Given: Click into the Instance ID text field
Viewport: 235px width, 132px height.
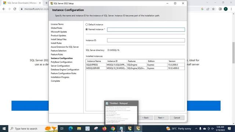Looking at the screenshot, I should tap(146, 40).
